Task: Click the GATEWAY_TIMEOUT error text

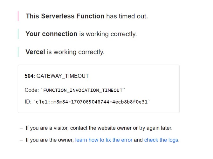Action: click(63, 76)
